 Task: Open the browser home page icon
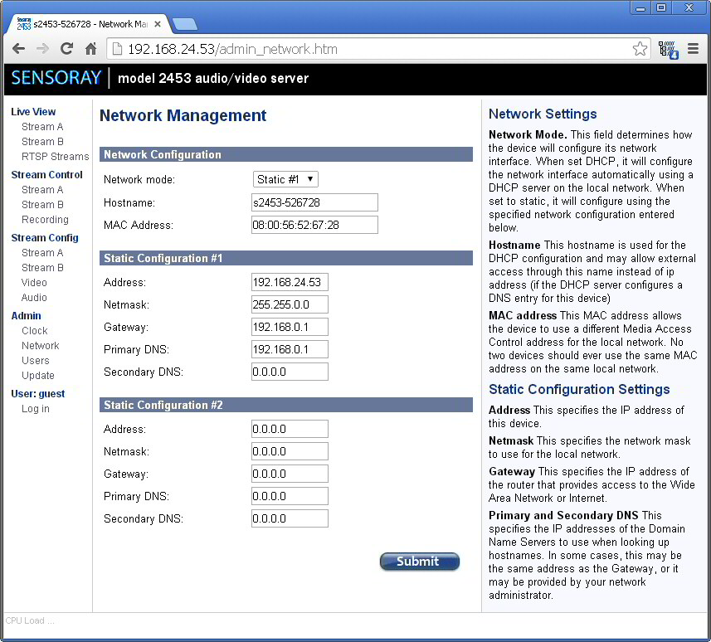pyautogui.click(x=91, y=48)
